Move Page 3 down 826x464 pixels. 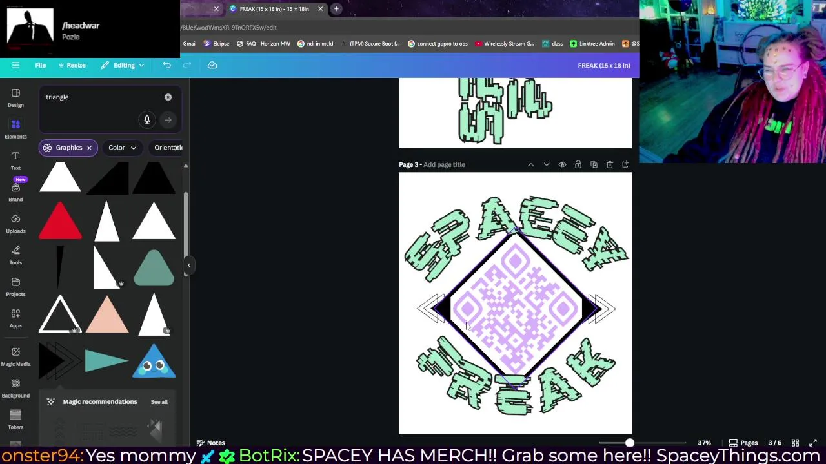(x=547, y=164)
